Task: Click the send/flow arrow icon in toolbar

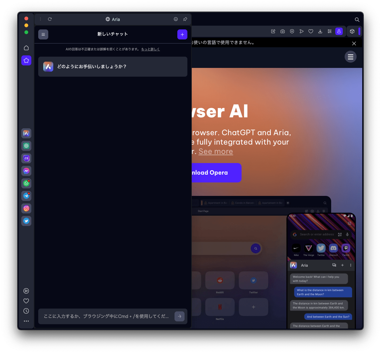Action: point(301,31)
